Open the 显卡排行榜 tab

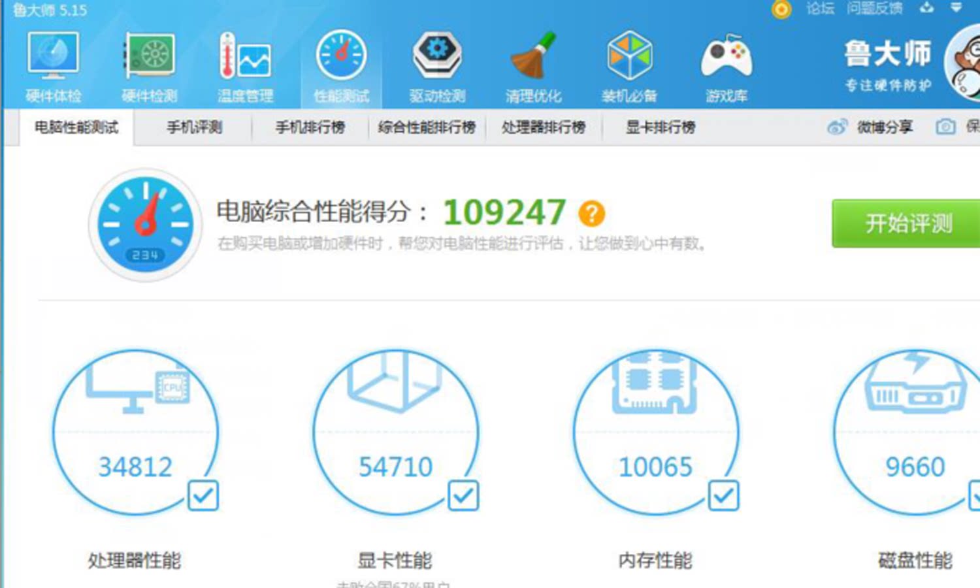tap(661, 127)
